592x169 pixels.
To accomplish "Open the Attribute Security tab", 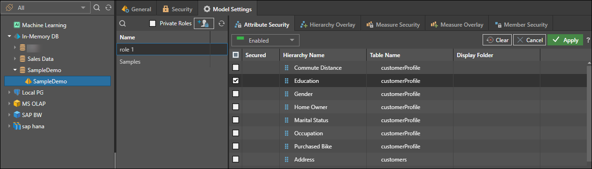I will [262, 24].
